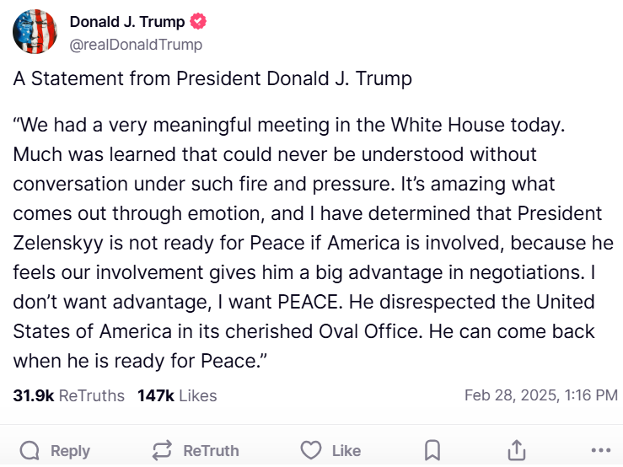Click the "A Statement from President" heading line
The image size is (623, 467).
pyautogui.click(x=212, y=80)
